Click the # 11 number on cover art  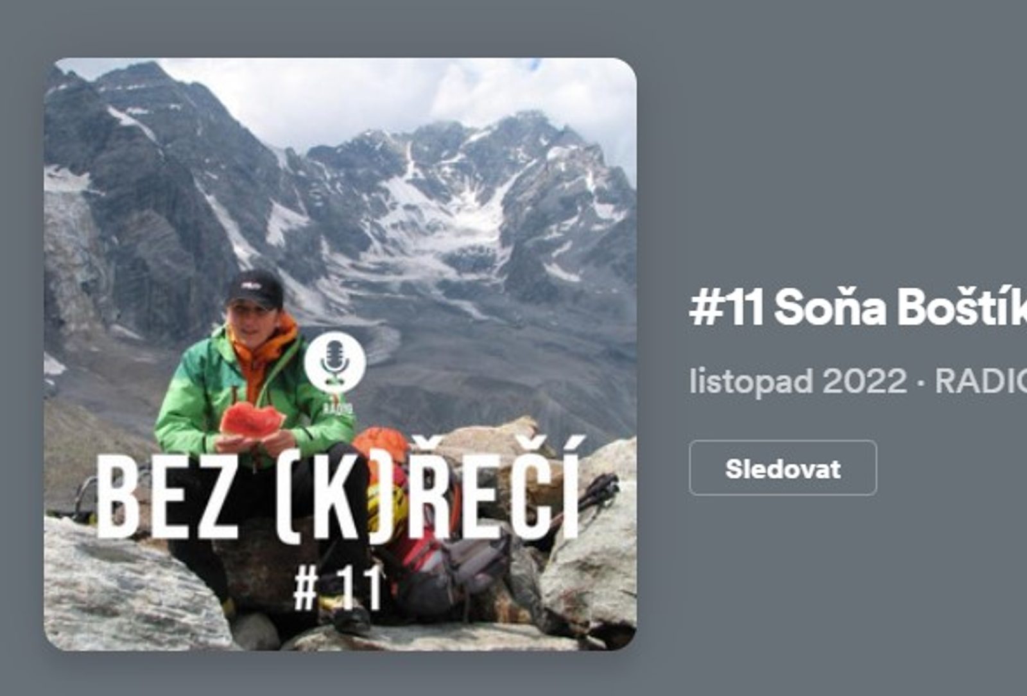pyautogui.click(x=338, y=587)
